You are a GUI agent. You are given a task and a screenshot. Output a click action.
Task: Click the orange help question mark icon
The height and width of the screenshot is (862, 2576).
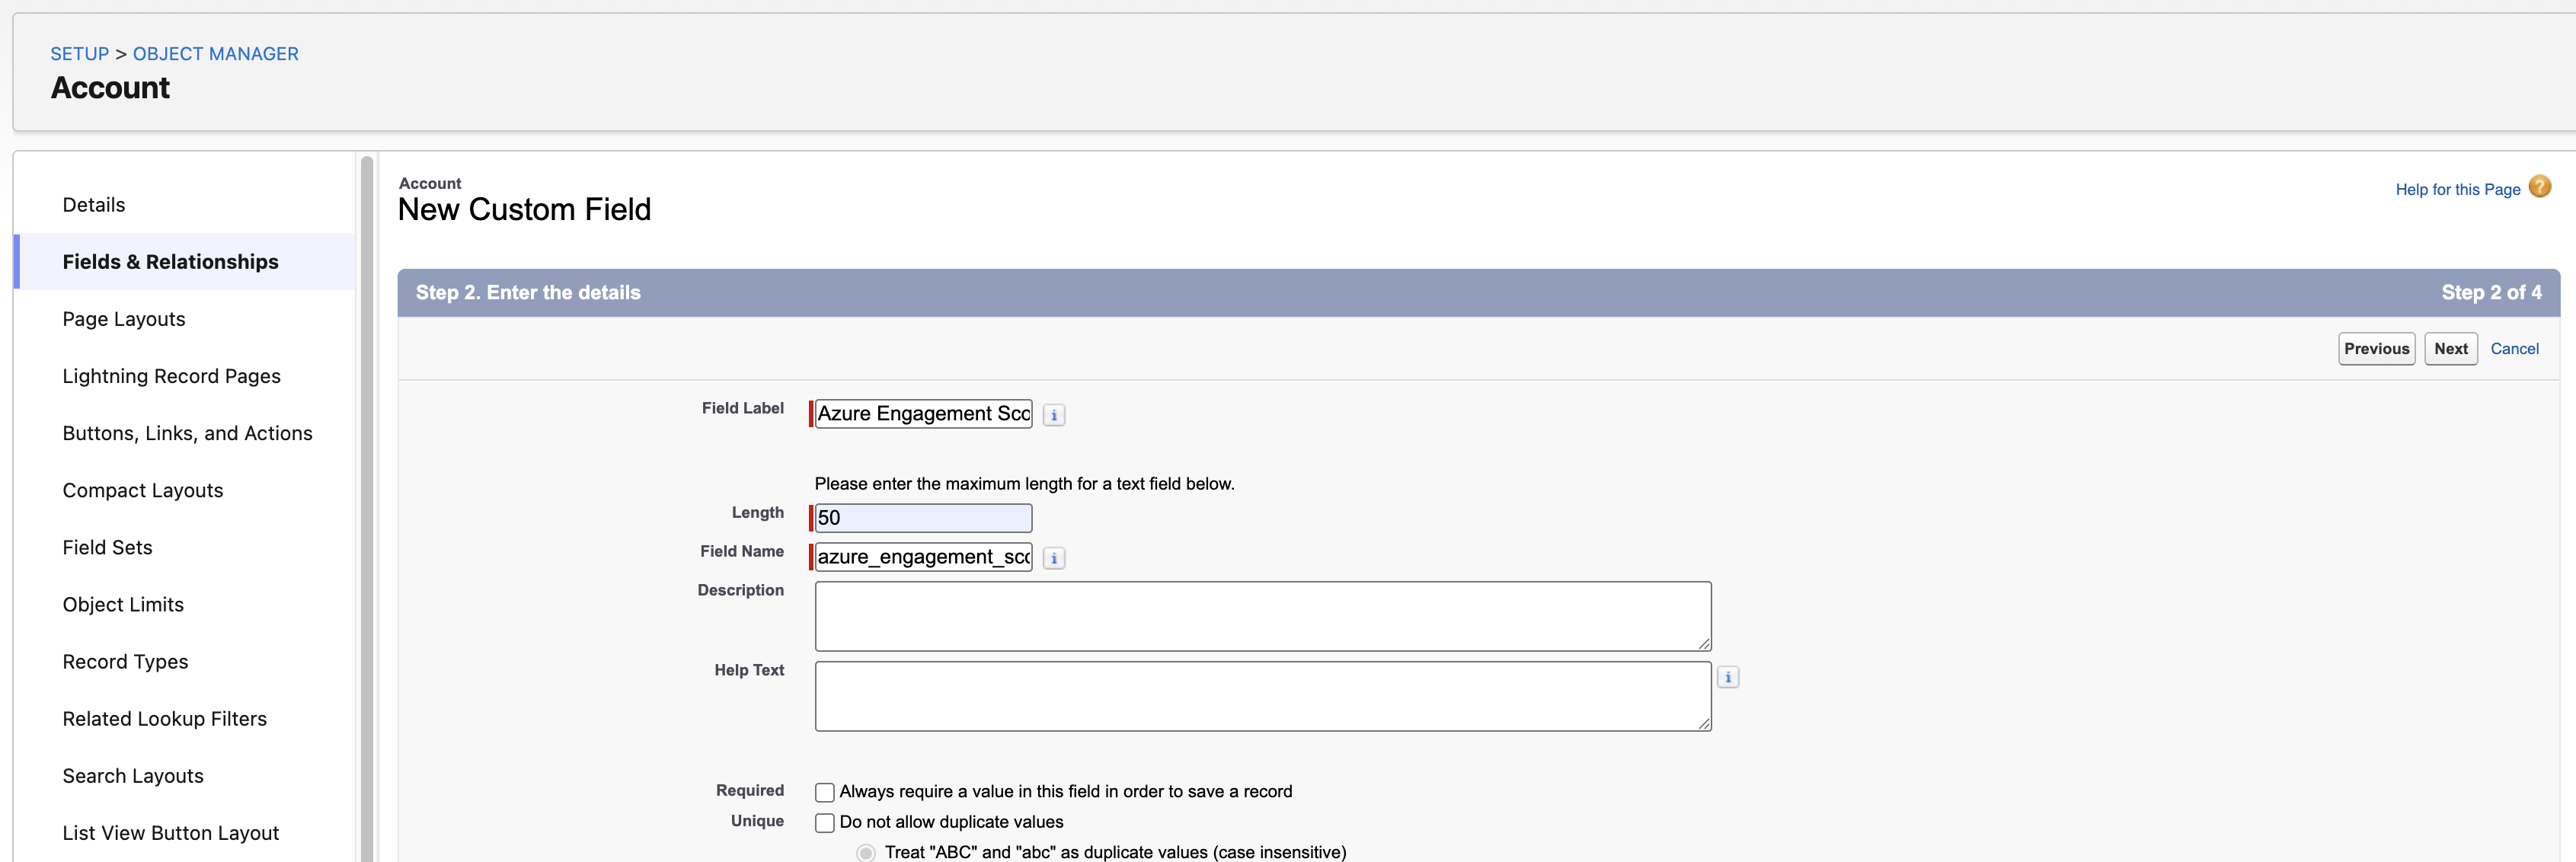(2539, 187)
